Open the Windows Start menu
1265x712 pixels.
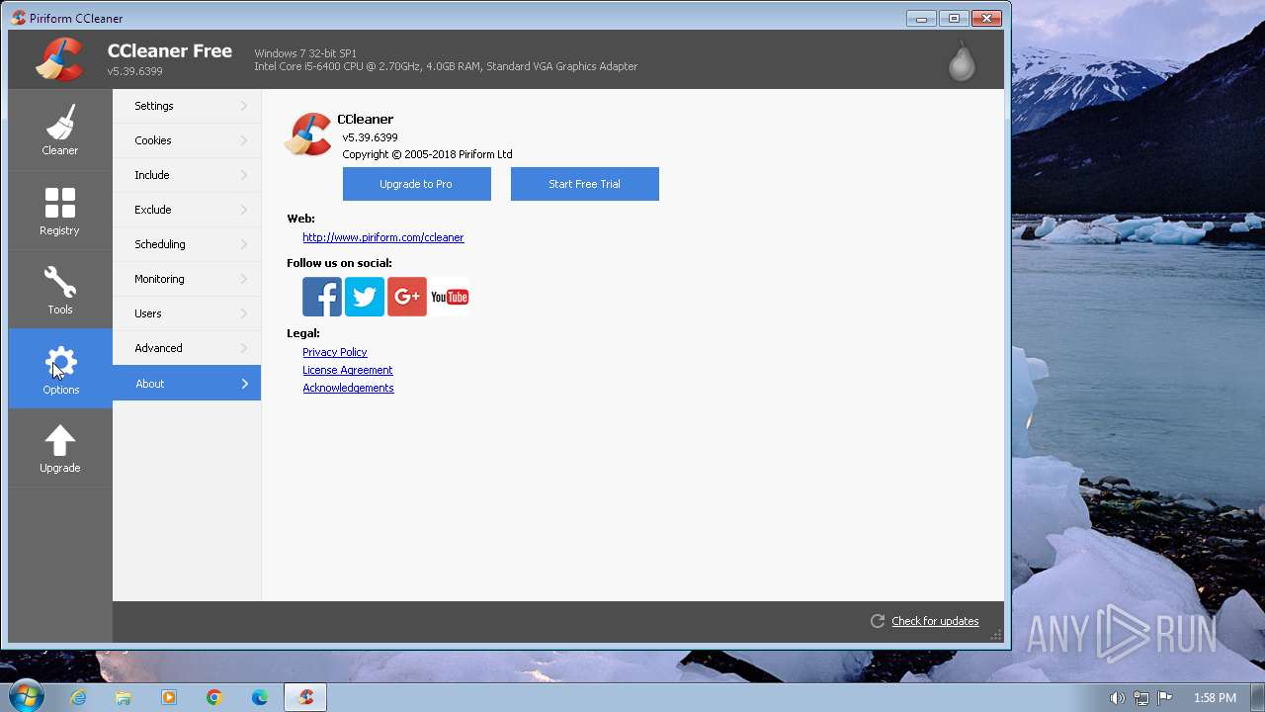click(26, 696)
